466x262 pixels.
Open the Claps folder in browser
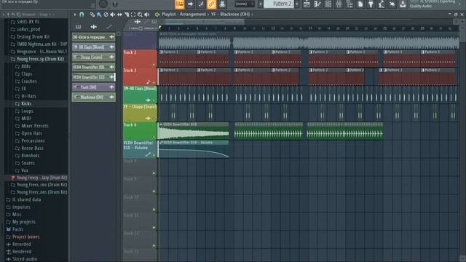[26, 74]
